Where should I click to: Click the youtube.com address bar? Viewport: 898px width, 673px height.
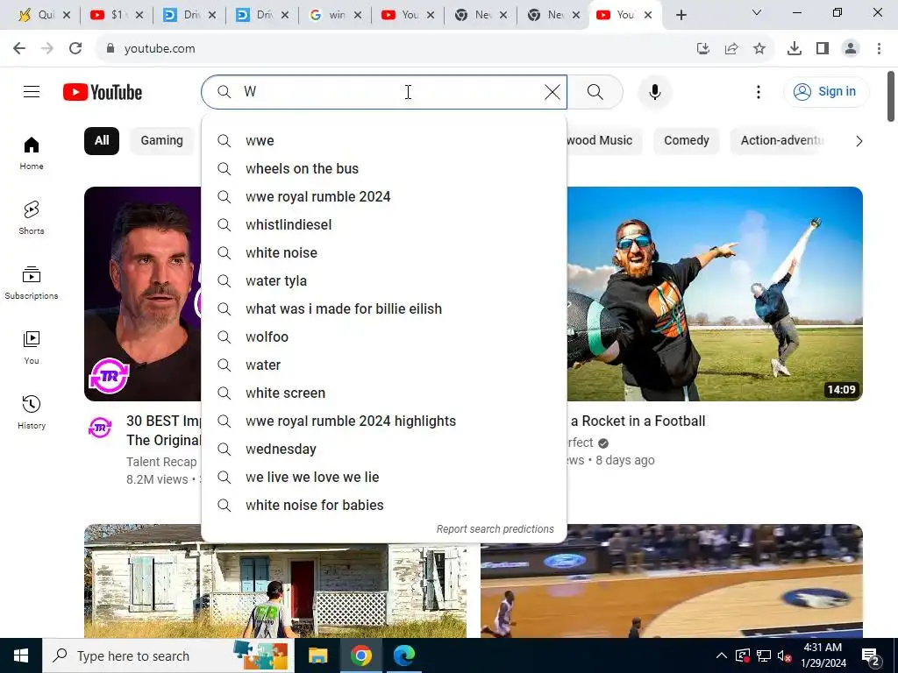(x=396, y=49)
